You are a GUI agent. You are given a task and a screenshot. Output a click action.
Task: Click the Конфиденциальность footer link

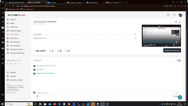(12, 89)
